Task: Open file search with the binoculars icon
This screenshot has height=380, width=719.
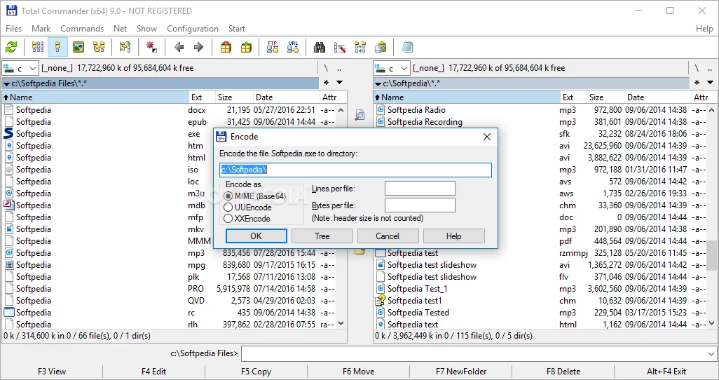Action: pos(319,47)
